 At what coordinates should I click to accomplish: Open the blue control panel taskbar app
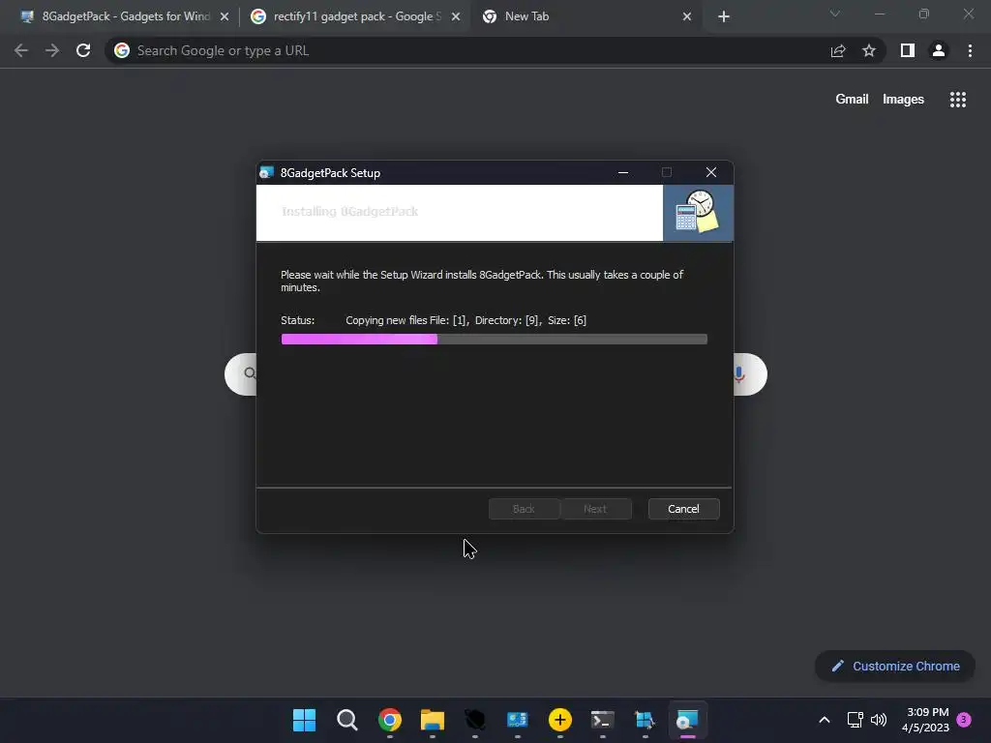coord(517,720)
